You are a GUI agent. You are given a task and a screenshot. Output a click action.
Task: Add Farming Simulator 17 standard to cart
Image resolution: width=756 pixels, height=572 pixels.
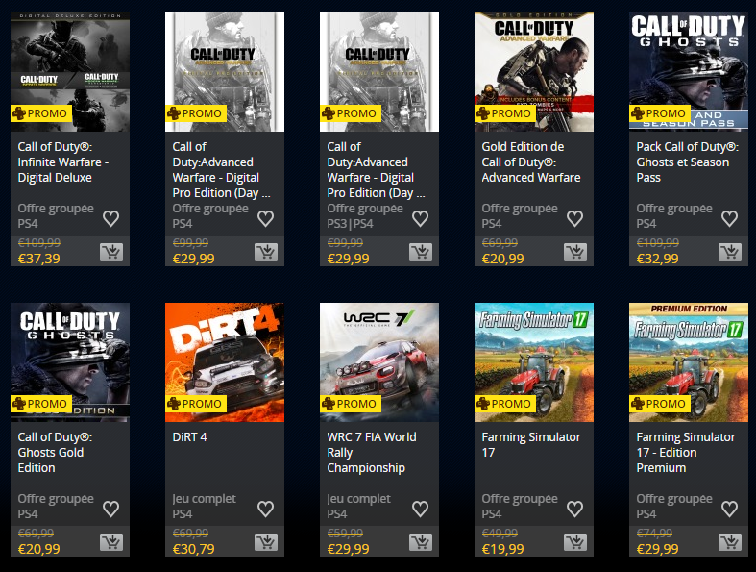coord(575,542)
